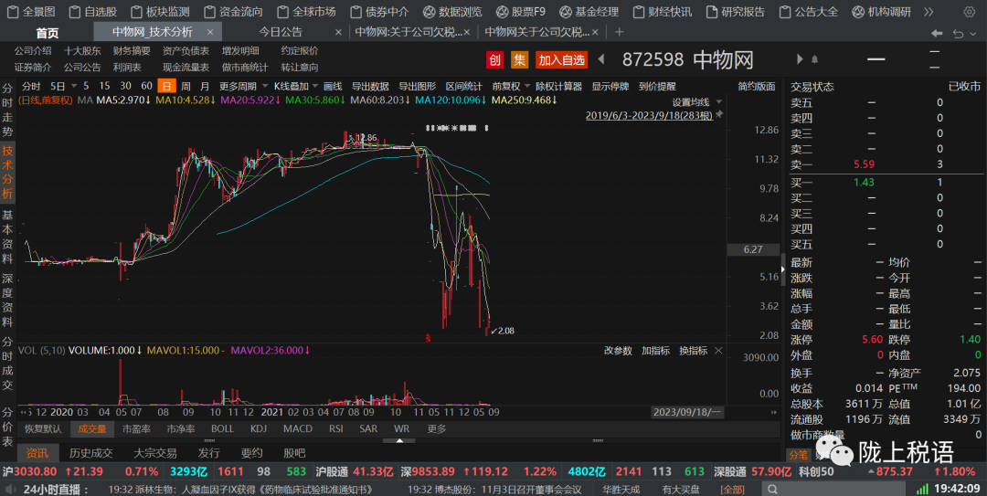Switch to 简约版面 simple layout
The image size is (987, 496).
click(x=757, y=86)
